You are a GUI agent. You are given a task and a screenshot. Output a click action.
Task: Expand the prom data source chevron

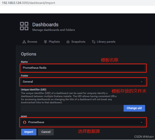[142, 122]
